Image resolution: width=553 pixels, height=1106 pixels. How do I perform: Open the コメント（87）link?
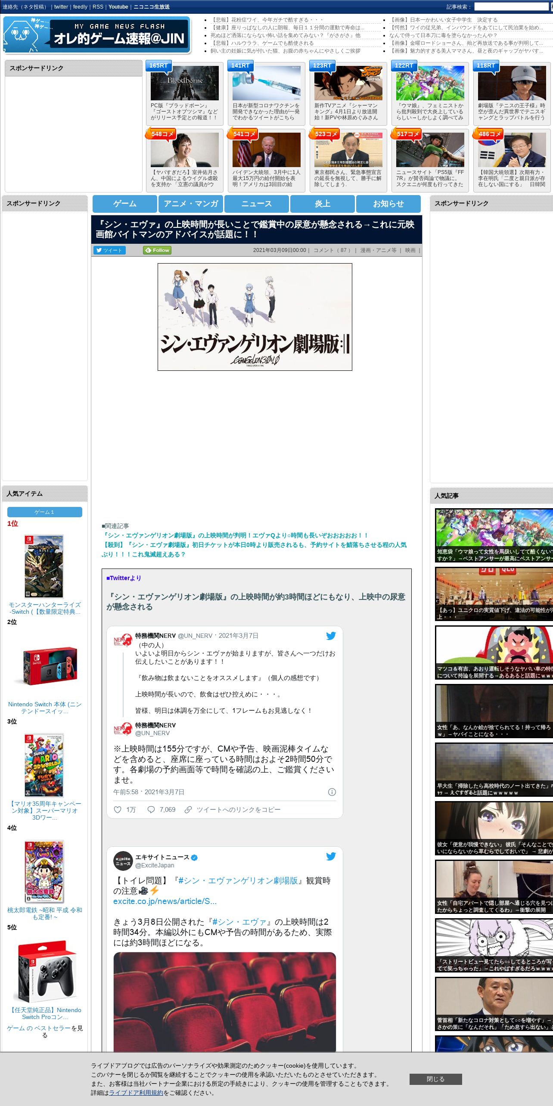(x=332, y=250)
